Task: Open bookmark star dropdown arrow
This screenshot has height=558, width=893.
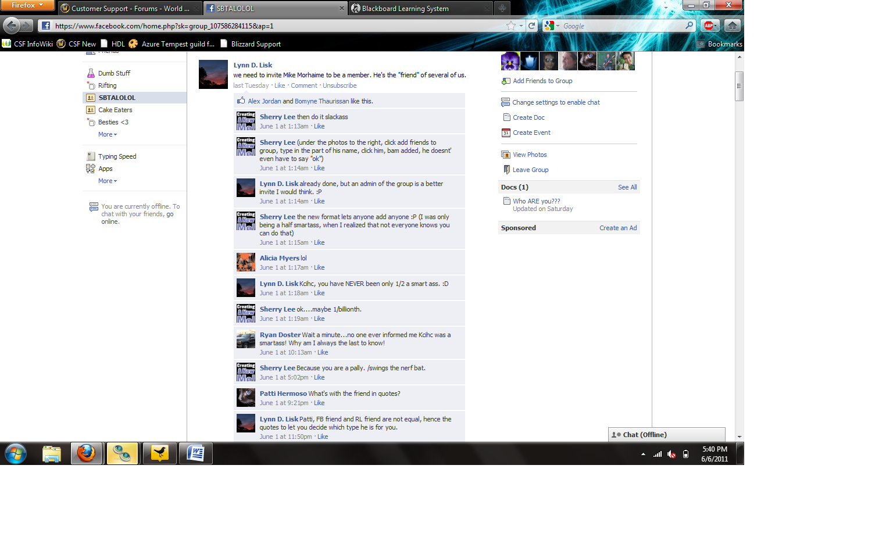Action: coord(521,26)
